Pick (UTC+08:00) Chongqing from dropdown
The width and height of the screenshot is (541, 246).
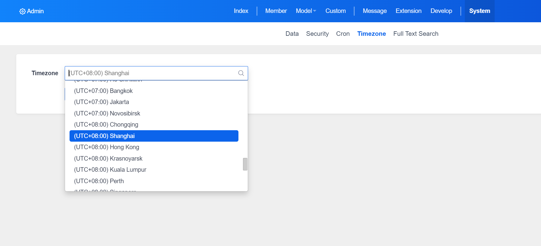point(106,125)
